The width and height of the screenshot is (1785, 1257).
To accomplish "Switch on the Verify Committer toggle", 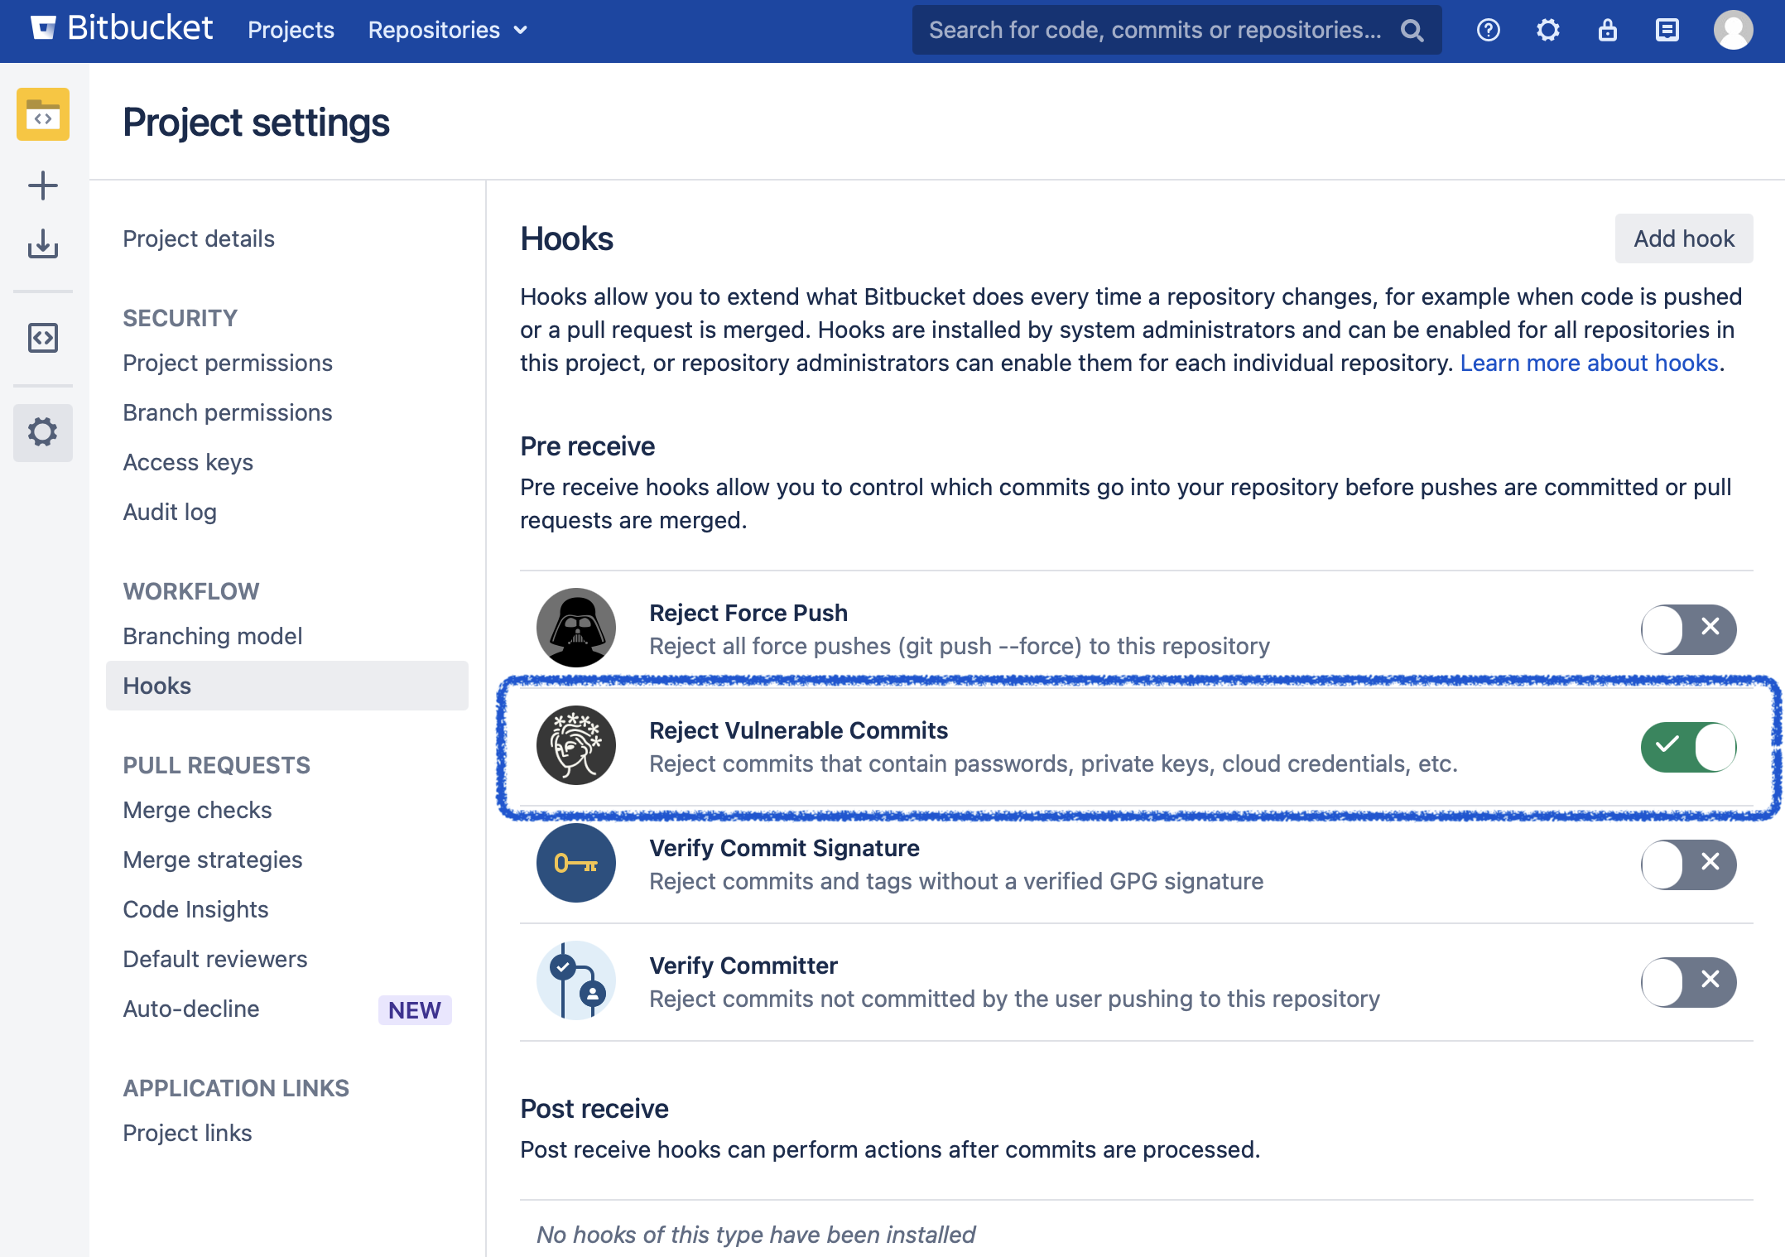I will [1688, 982].
